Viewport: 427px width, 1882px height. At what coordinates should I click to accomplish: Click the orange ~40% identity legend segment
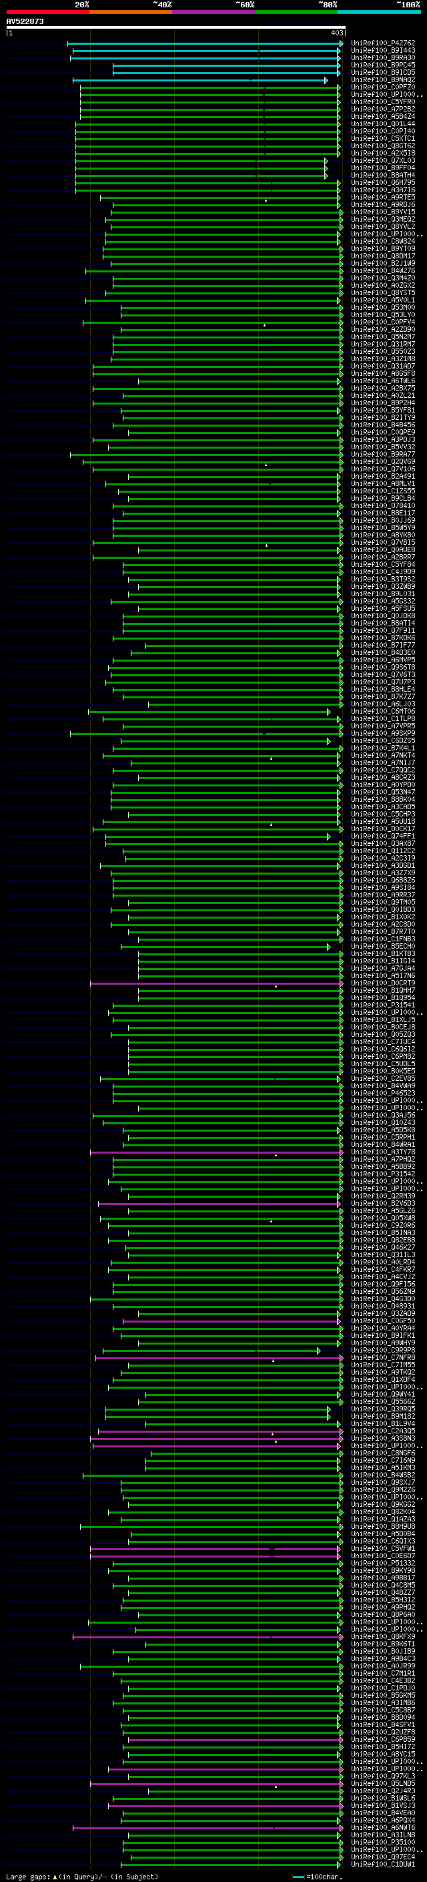click(x=131, y=12)
